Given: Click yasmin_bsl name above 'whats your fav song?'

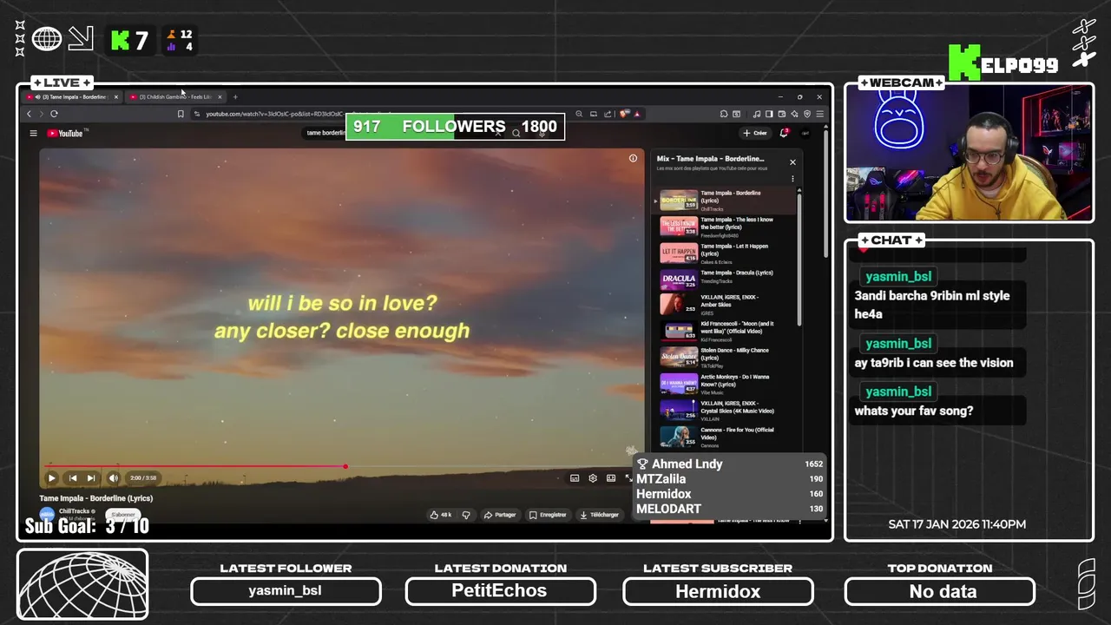Looking at the screenshot, I should 898,391.
